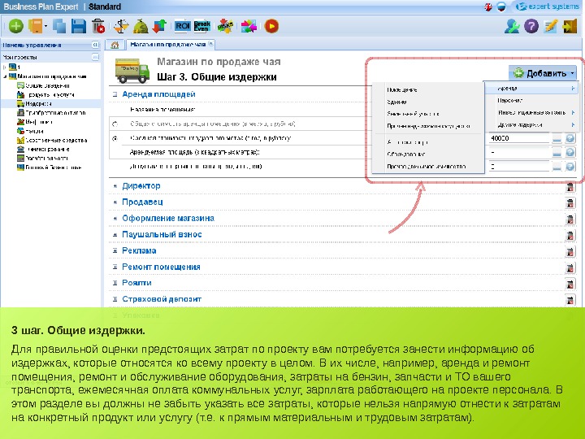Screen dimensions: 585x439
Task: Collapse the Панель управления side panel
Action: 95,45
